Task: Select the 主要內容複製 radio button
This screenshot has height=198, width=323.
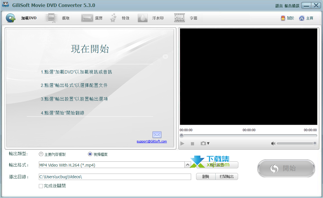Action: tap(41, 154)
